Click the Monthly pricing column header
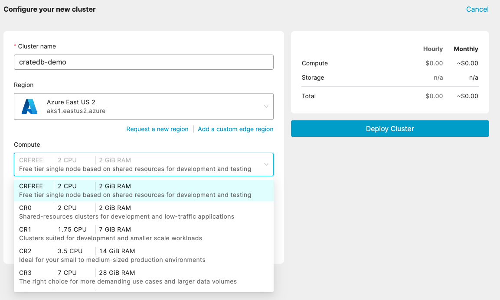This screenshot has height=300, width=500. click(x=466, y=49)
